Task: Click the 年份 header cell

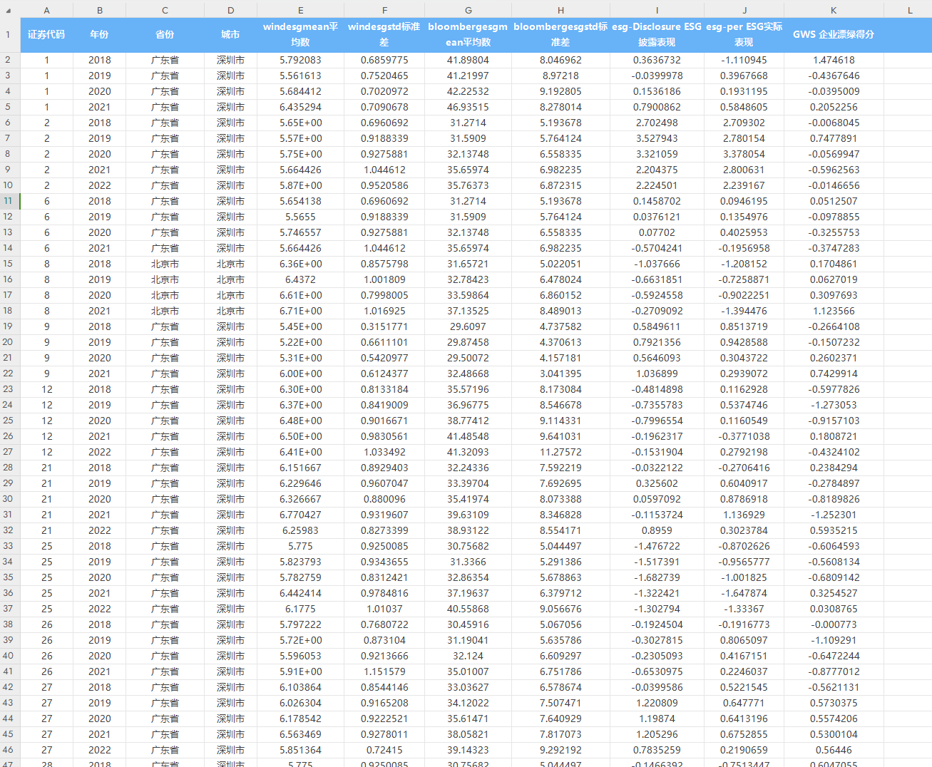Action: [100, 34]
